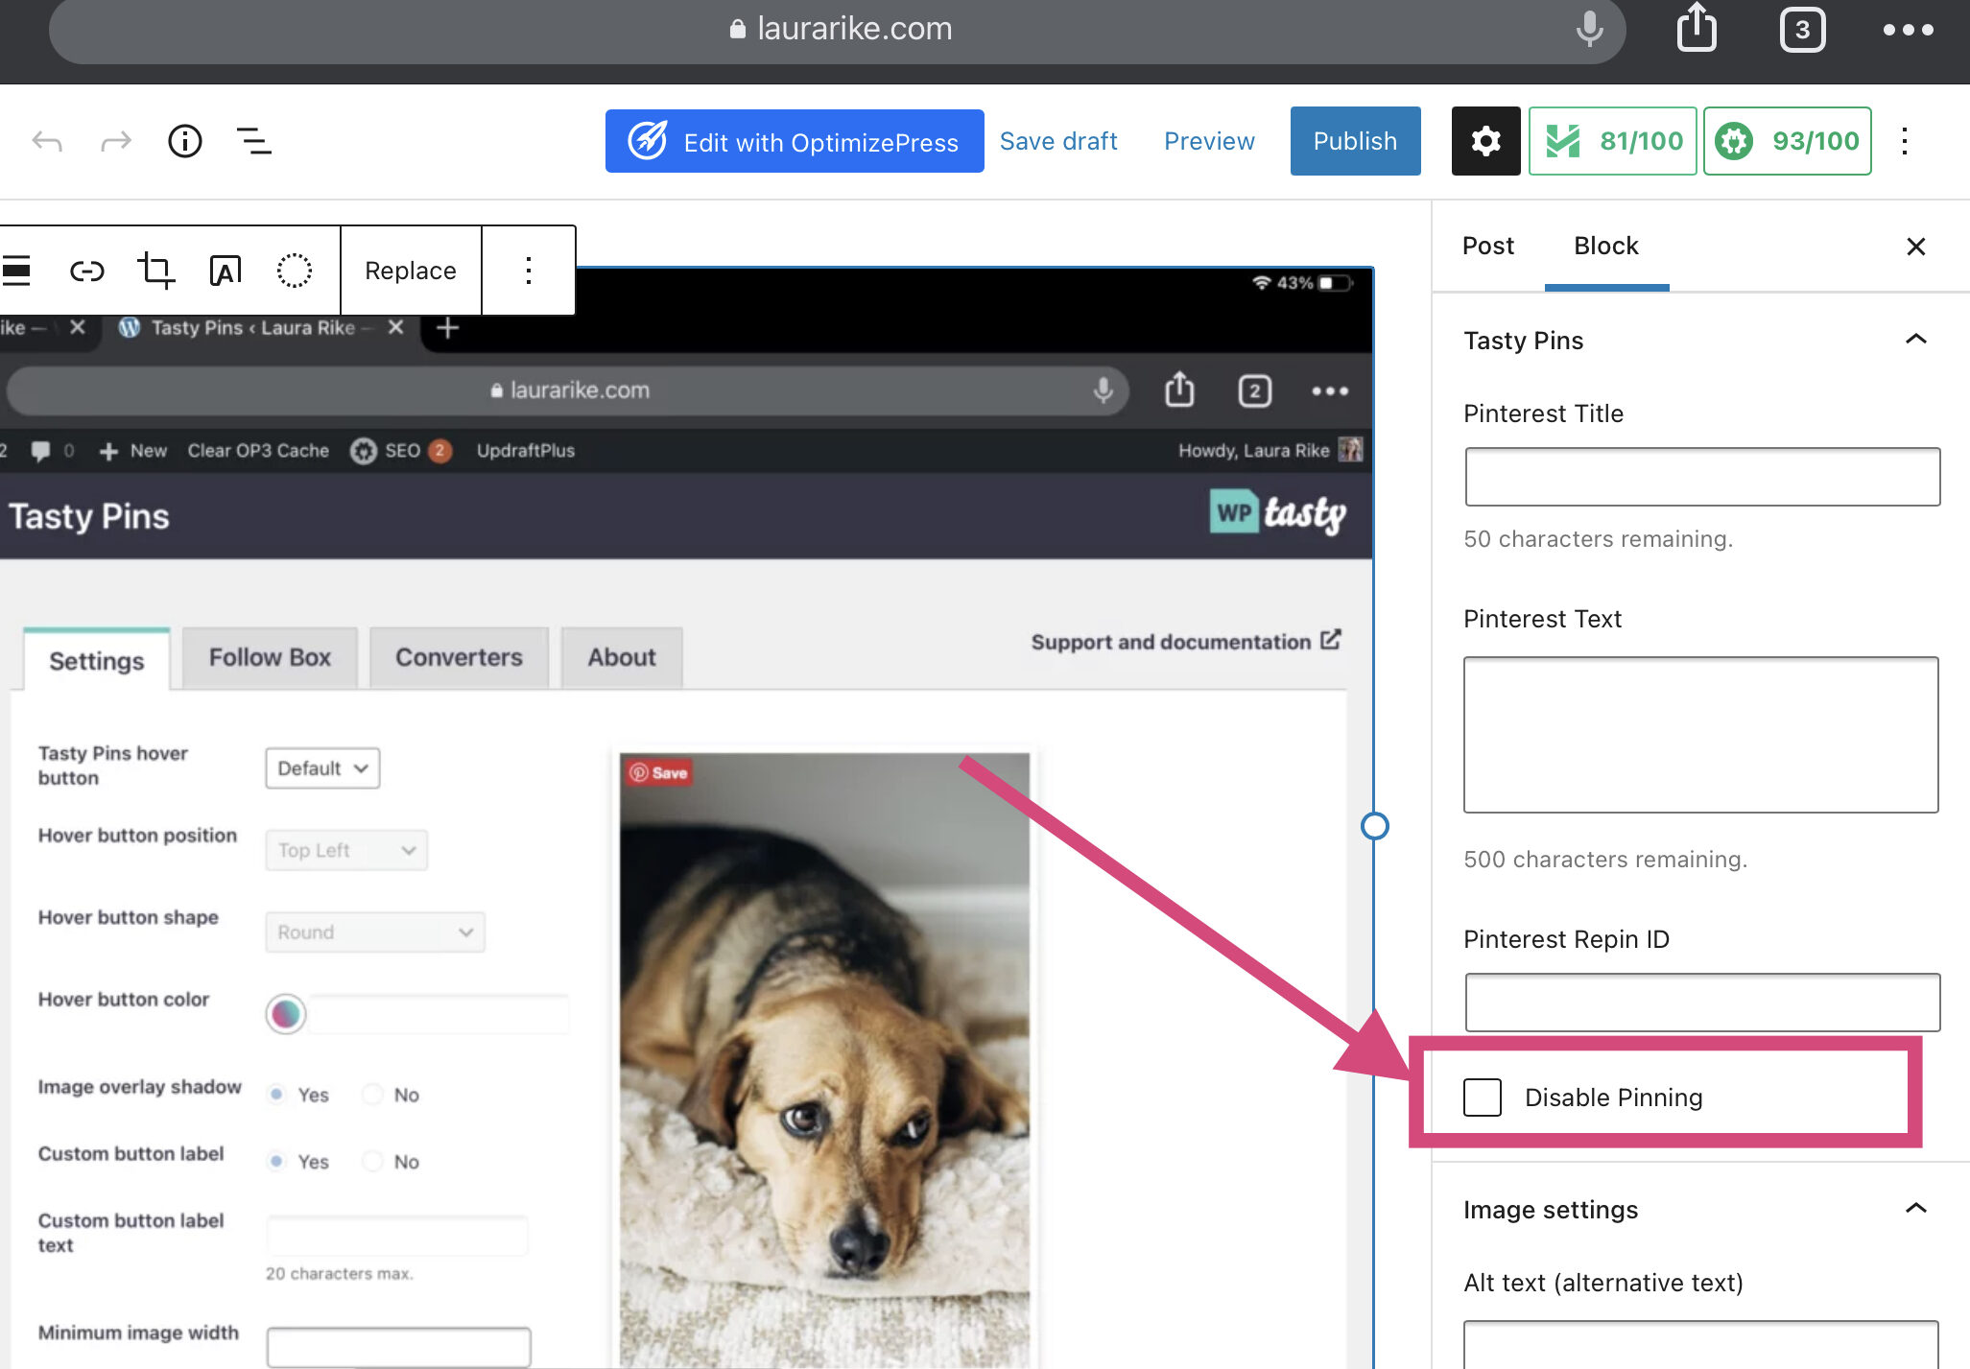Publish the post
Viewport: 1970px width, 1369px height.
[x=1355, y=141]
